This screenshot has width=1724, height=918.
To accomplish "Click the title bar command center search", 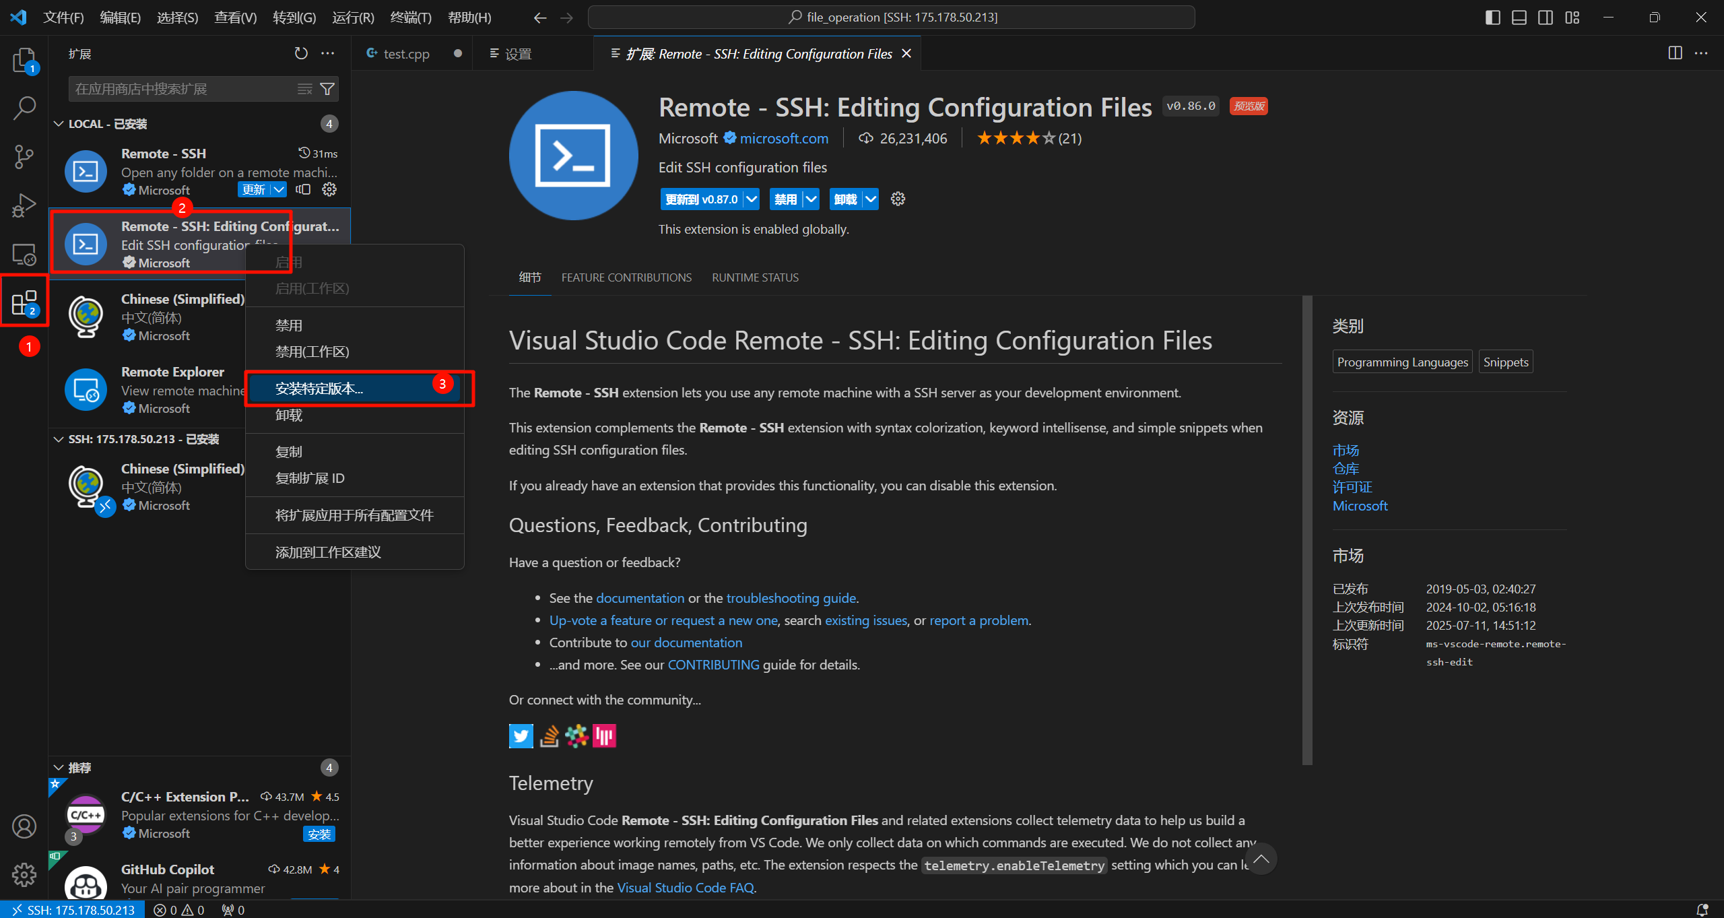I will [x=892, y=18].
